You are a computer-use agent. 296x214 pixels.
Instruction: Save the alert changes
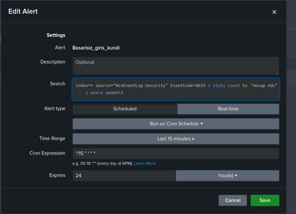(265, 200)
